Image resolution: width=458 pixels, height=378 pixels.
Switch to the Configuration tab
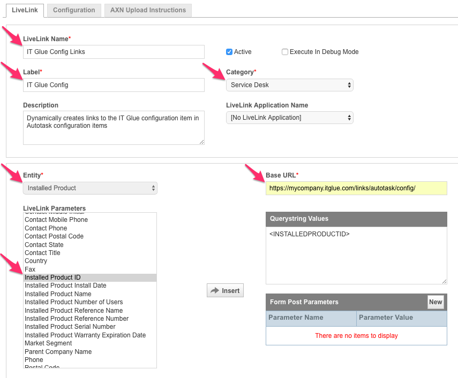pos(73,10)
